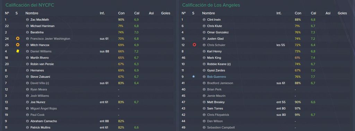Click substitution icon for Francisco Javier Washington
This screenshot has height=131, width=355.
pyautogui.click(x=18, y=39)
